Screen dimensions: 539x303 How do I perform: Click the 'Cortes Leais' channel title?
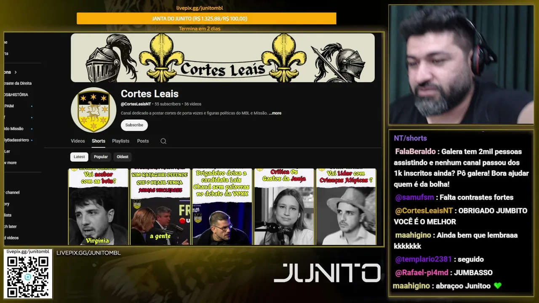point(149,94)
